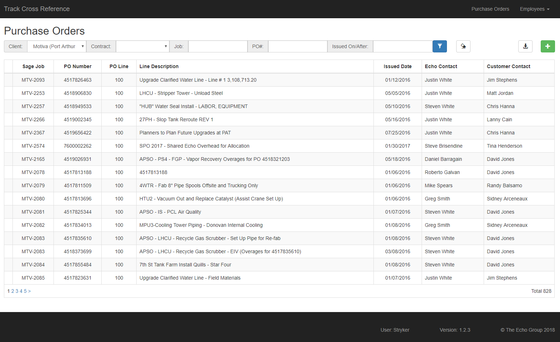The image size is (560, 342).
Task: Open the "HUB" Water Seal Install description
Action: pyautogui.click(x=193, y=106)
